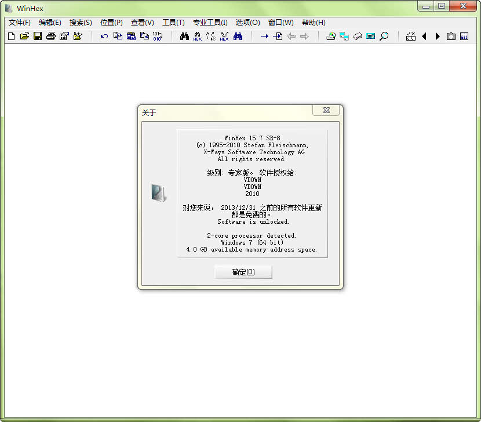Click the 'Windows 7 (64 bit)' text

click(252, 242)
